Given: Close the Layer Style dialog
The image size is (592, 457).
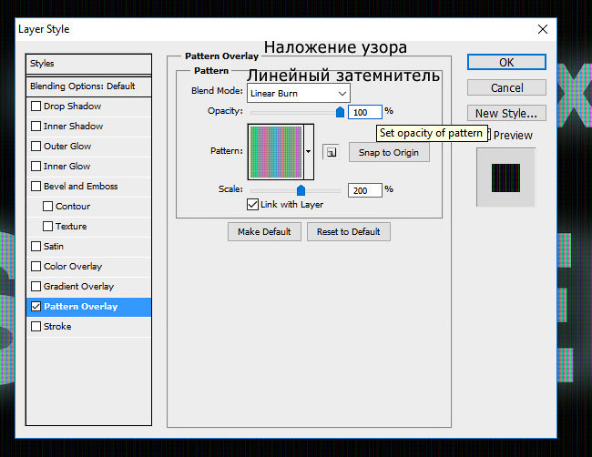Looking at the screenshot, I should pos(543,29).
